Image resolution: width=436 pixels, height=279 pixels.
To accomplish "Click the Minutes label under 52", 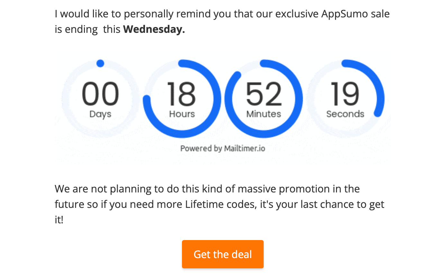I will tap(264, 114).
